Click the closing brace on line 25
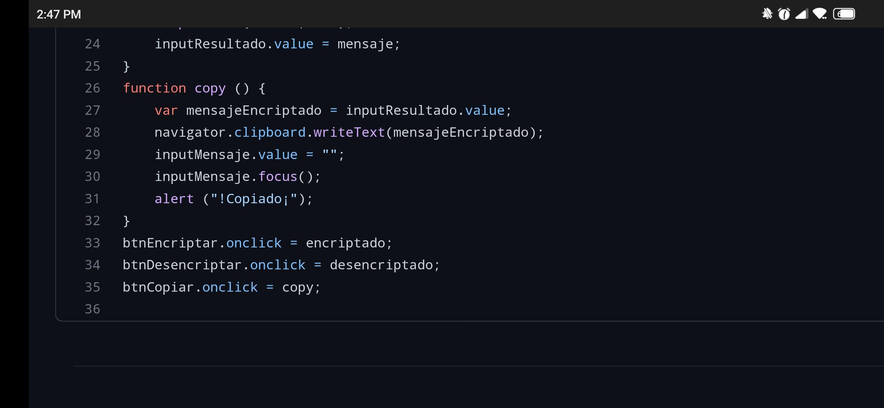Image resolution: width=884 pixels, height=408 pixels. pos(127,67)
